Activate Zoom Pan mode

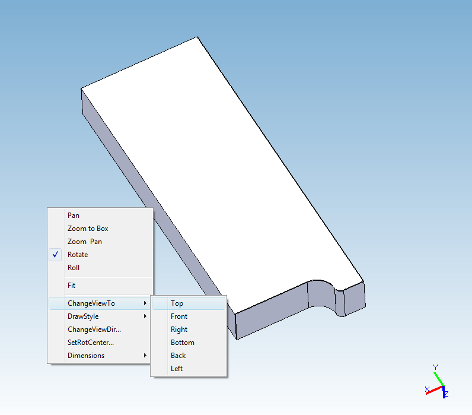pyautogui.click(x=85, y=242)
